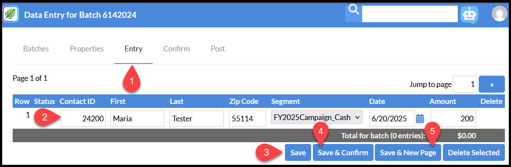
Task: Expand the Segment dropdown FY2025Campaign_Cash
Action: coord(317,117)
